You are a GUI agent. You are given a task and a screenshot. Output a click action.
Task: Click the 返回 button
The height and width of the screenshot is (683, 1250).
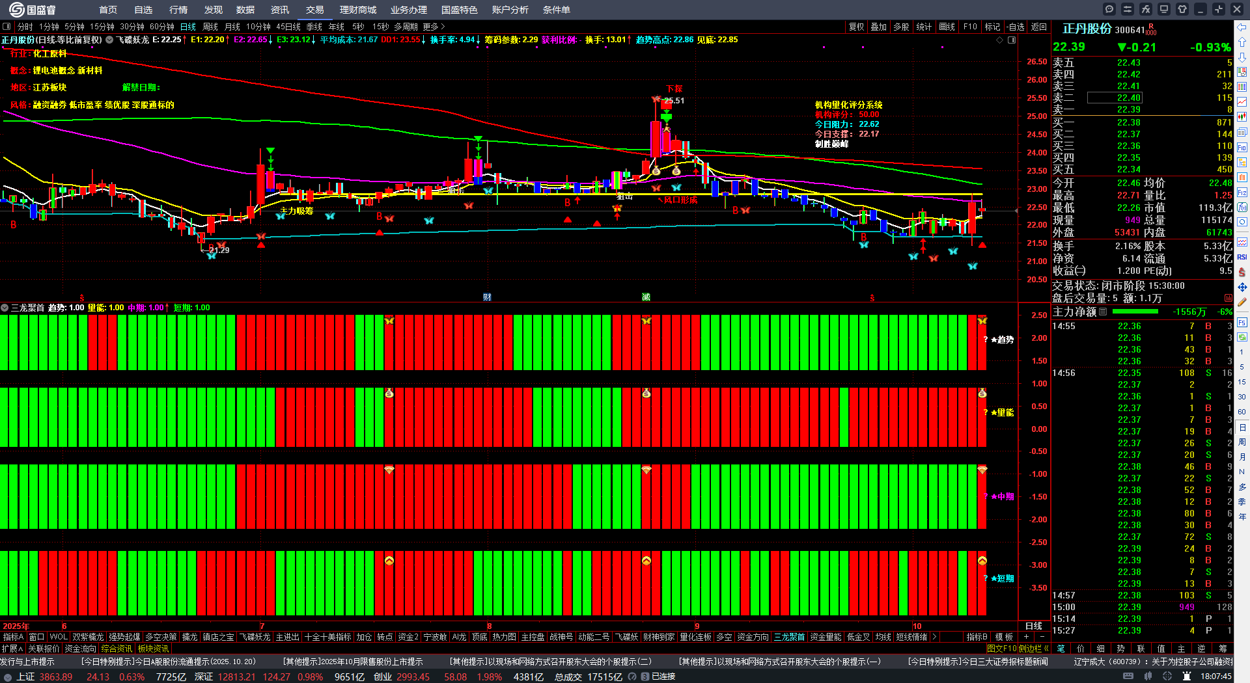[x=1039, y=27]
